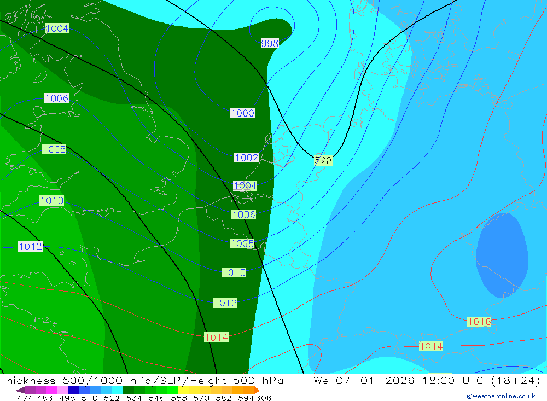The image size is (547, 401).
Task: Click the 1010 label below the 1008 in the middle column
Action: pyautogui.click(x=234, y=272)
